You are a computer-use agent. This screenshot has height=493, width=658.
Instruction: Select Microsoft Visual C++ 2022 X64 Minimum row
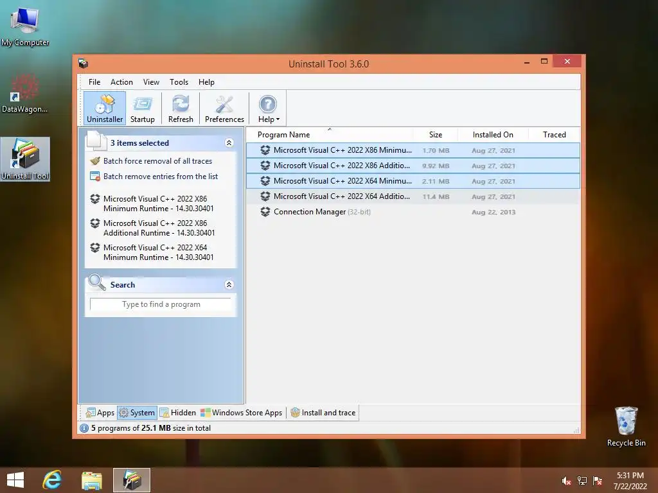[413, 181]
